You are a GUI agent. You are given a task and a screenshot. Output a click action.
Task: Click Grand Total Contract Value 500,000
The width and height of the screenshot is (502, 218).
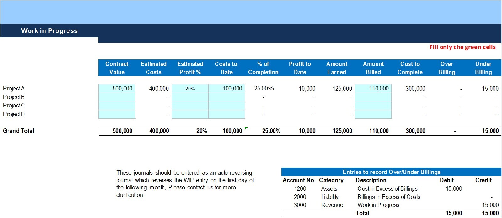(x=122, y=131)
